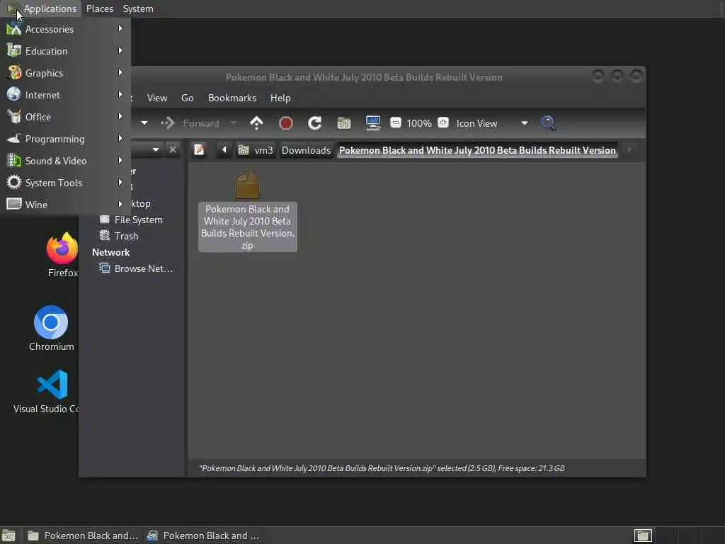
Task: Open the Places menu in top panel
Action: 99,8
